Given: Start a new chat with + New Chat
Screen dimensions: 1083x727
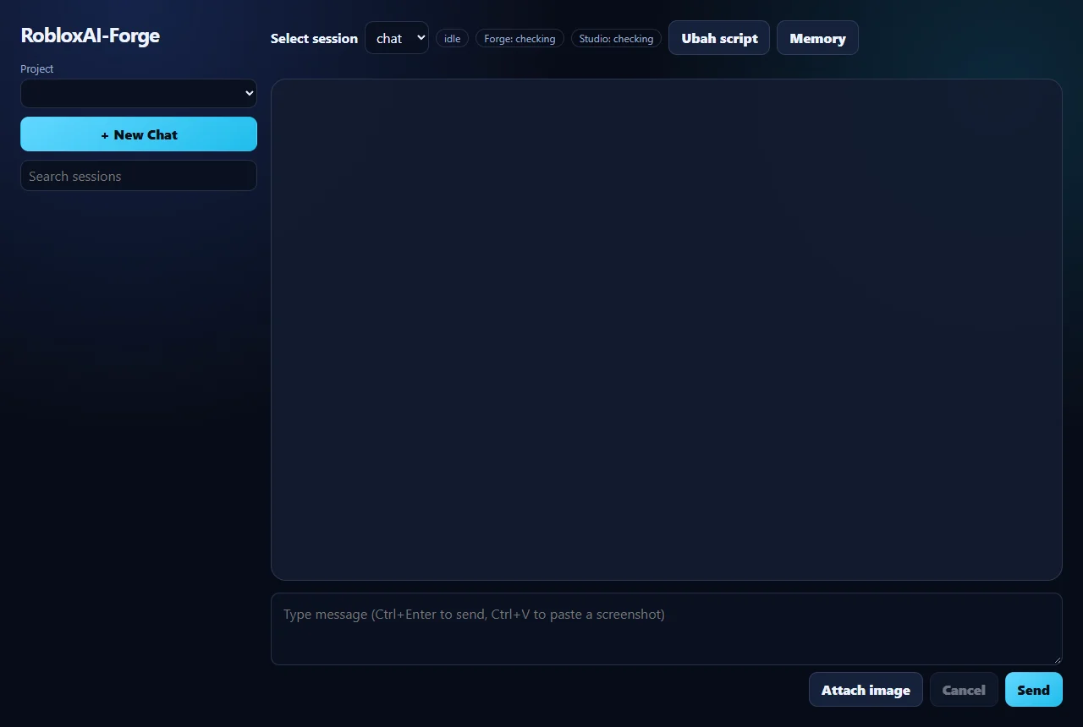Looking at the screenshot, I should pyautogui.click(x=139, y=134).
